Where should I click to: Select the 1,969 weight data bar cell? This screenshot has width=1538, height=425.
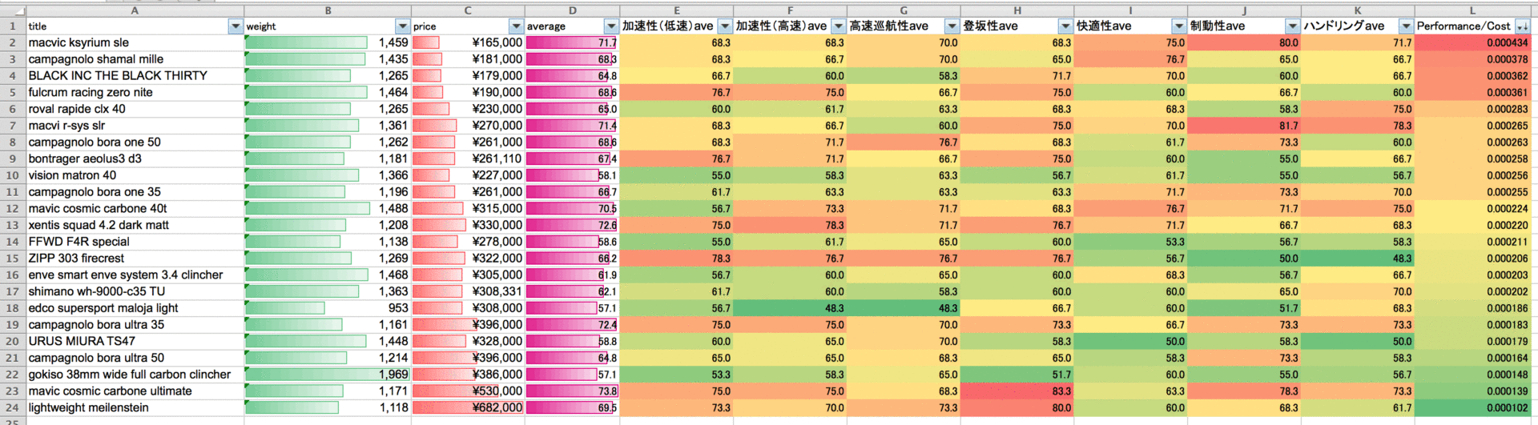[328, 374]
